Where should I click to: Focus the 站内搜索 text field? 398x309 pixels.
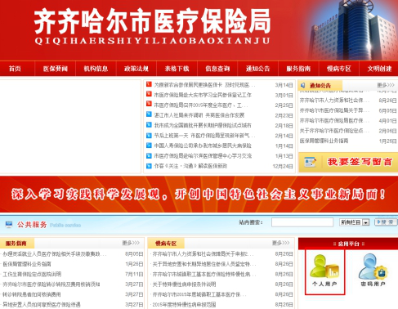pyautogui.click(x=302, y=222)
